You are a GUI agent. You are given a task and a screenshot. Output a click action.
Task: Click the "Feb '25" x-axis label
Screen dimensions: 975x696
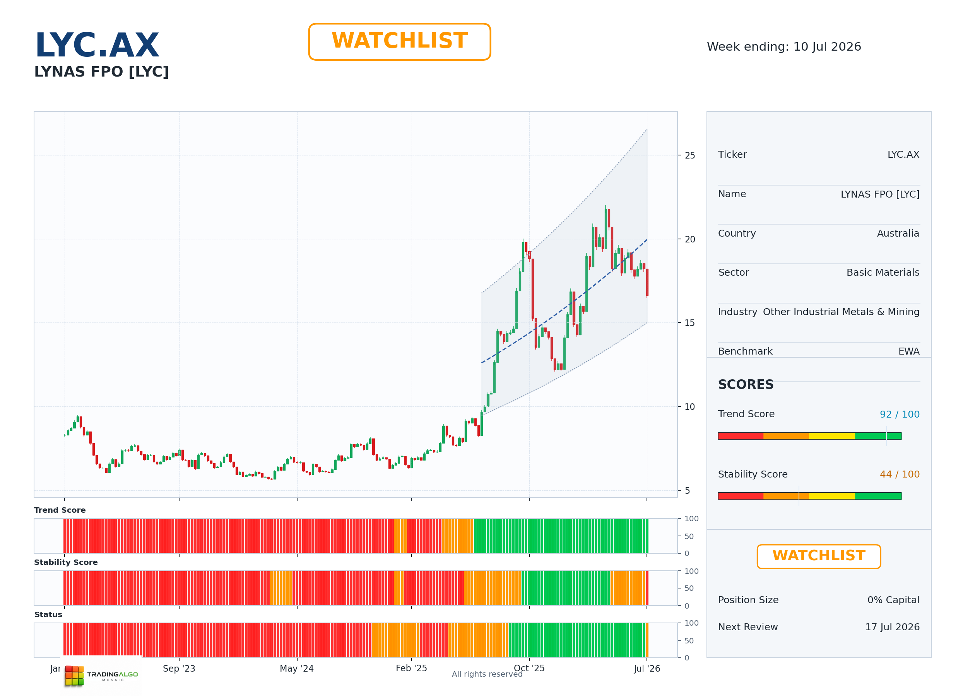coord(411,668)
